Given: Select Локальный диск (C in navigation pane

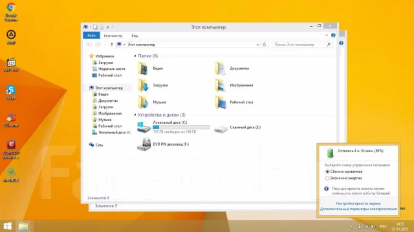Looking at the screenshot, I should (x=111, y=133).
